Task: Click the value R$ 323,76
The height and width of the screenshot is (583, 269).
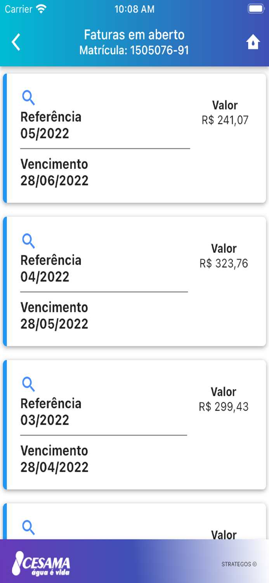Action: point(224,263)
